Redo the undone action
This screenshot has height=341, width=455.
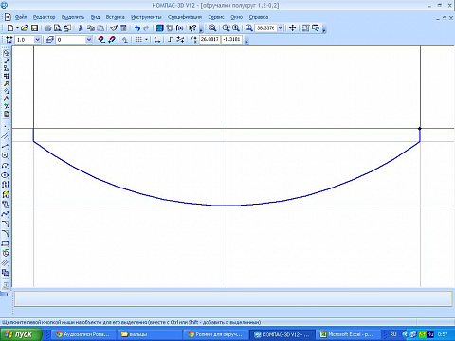point(146,28)
